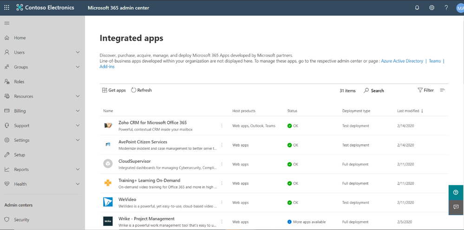Expand the Users menu chevron
Image resolution: width=464 pixels, height=230 pixels.
click(x=78, y=52)
